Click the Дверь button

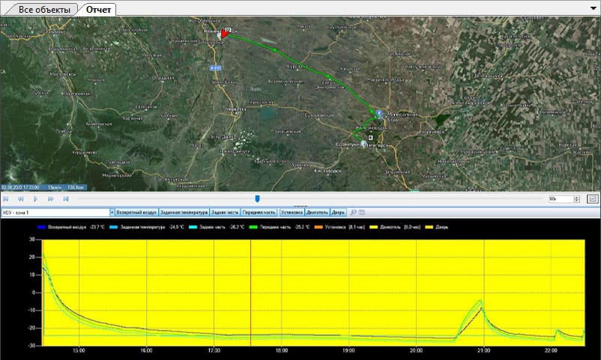339,213
